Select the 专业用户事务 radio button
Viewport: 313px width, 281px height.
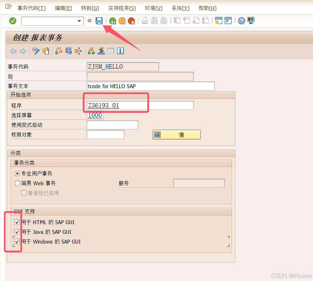[17, 173]
